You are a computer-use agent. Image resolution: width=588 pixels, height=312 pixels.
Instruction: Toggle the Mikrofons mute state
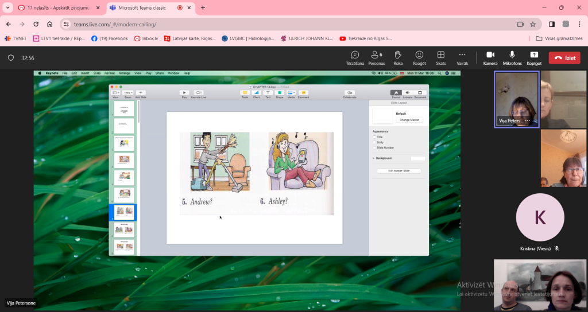pyautogui.click(x=512, y=58)
